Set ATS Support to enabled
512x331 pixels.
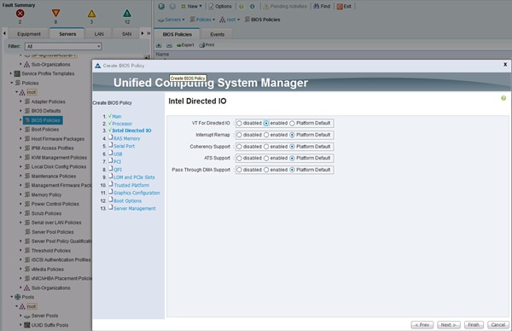tap(266, 159)
